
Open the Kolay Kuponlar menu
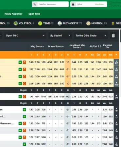13,14
